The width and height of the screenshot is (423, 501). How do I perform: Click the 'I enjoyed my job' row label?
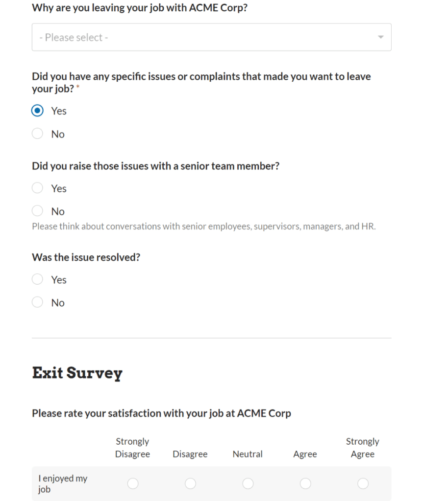(x=62, y=483)
